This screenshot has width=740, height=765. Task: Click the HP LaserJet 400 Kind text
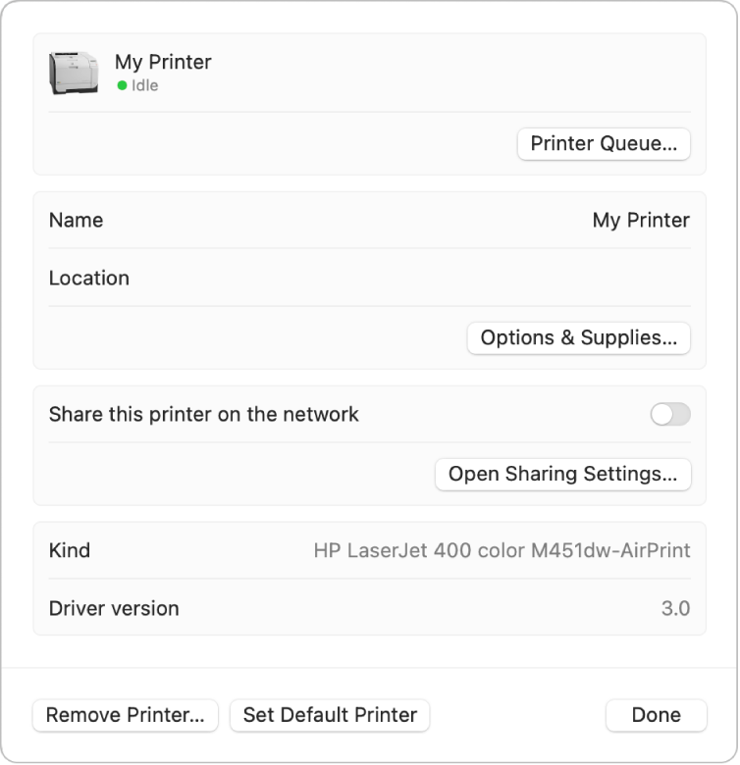[x=502, y=551]
